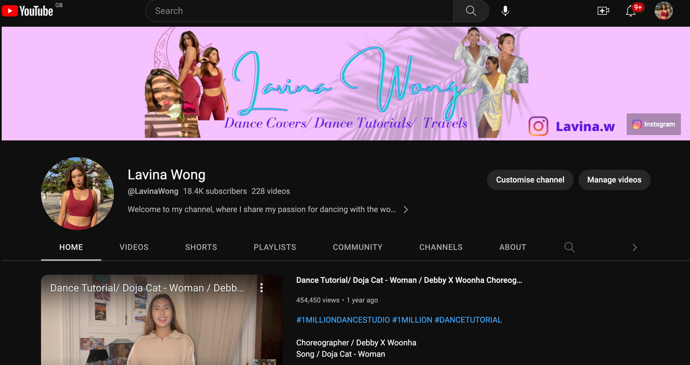The image size is (690, 365).
Task: Click the video title overlay on the player
Action: 147,288
